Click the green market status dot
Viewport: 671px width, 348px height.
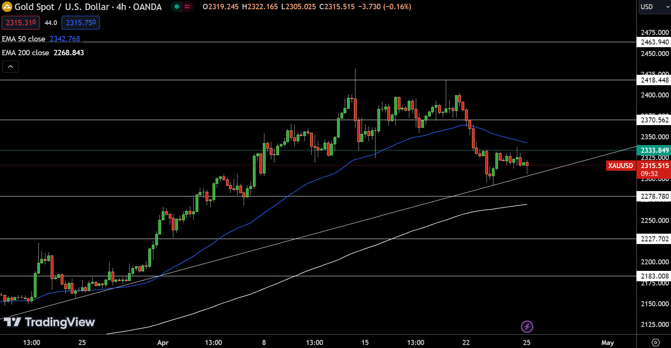[x=177, y=7]
